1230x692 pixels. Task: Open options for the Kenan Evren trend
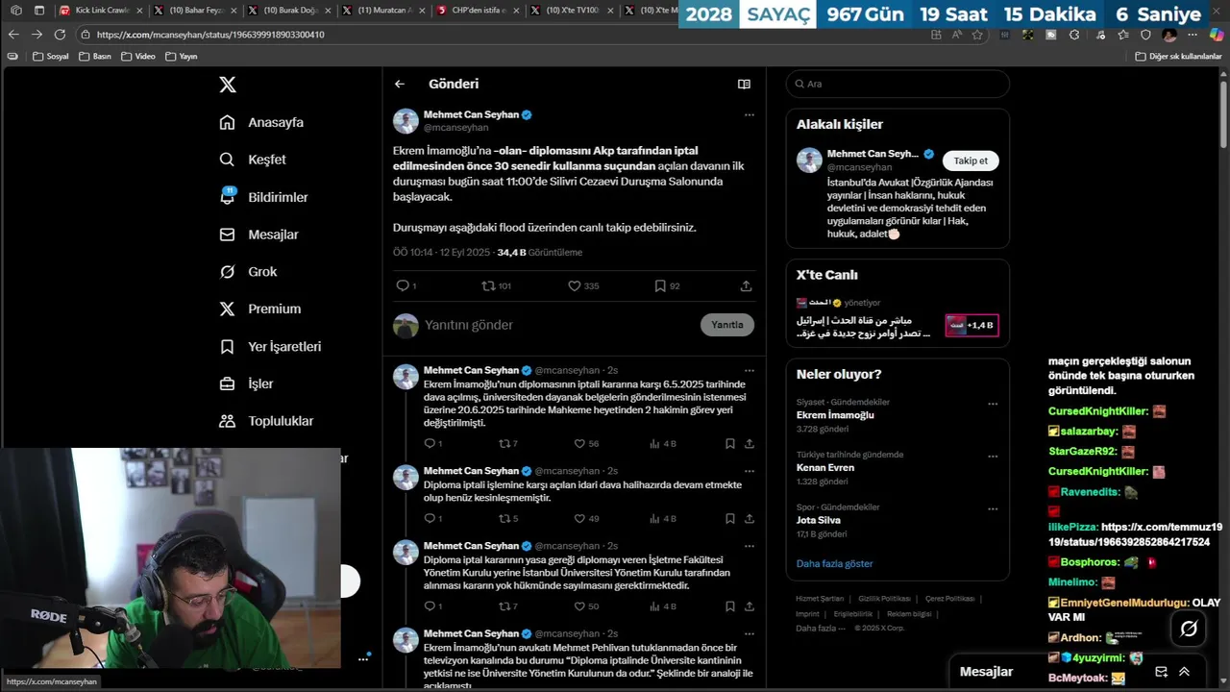(x=993, y=457)
